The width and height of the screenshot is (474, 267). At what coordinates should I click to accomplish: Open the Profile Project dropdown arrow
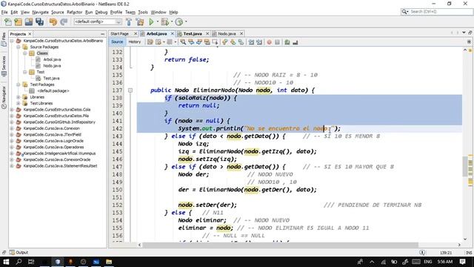(186, 22)
